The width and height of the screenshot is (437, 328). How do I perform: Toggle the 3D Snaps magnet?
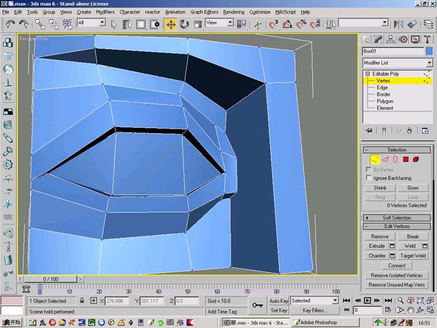[x=273, y=24]
